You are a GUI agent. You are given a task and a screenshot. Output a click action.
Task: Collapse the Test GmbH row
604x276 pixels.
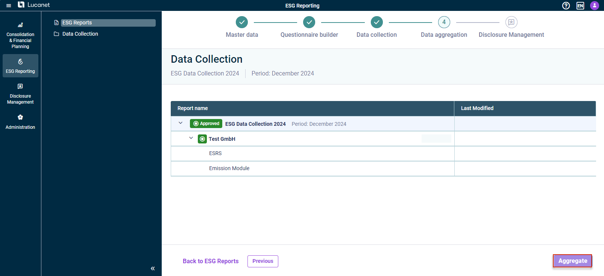click(191, 138)
